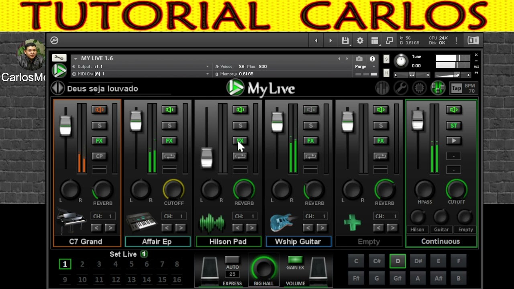Select the key A# button

(439, 278)
